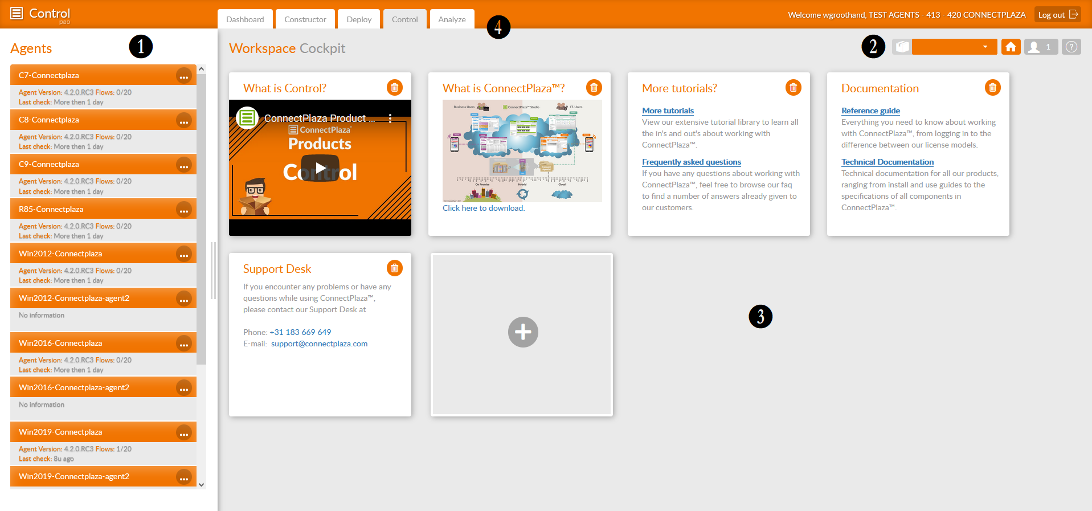The height and width of the screenshot is (511, 1092).
Task: Open options menu for C7-Connectplaza agent
Action: point(183,76)
